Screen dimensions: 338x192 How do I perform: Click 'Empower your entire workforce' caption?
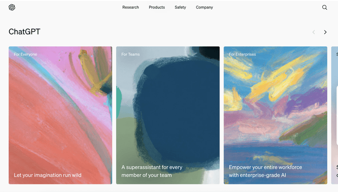pos(265,171)
